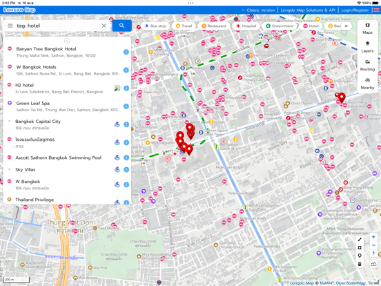Viewport: 381px width, 286px height.
Task: Click the OpenStreetMap attribution link
Action: (351, 283)
